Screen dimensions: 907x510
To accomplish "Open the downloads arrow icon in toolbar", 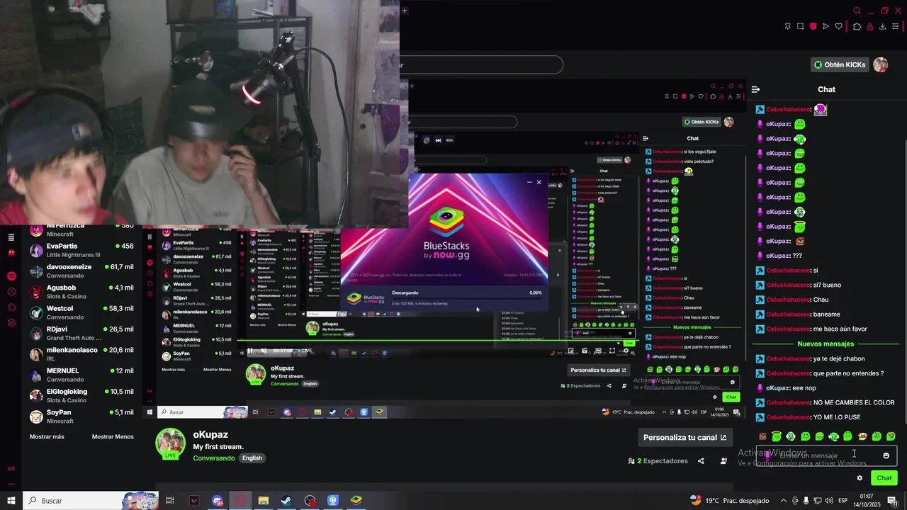I will click(882, 26).
